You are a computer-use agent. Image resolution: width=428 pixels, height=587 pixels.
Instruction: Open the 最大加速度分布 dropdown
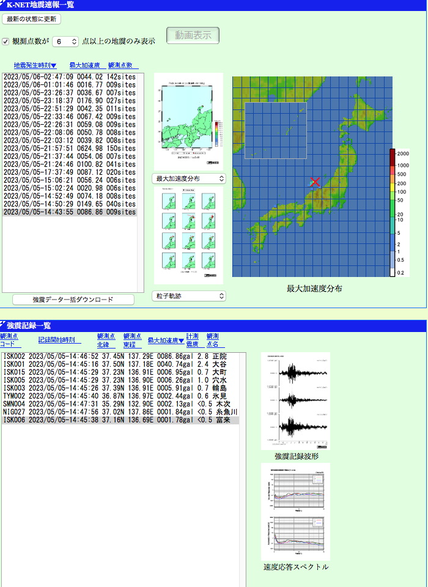[x=189, y=179]
